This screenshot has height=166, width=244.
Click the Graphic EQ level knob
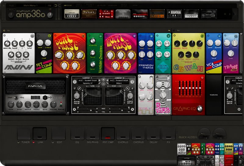(200, 109)
